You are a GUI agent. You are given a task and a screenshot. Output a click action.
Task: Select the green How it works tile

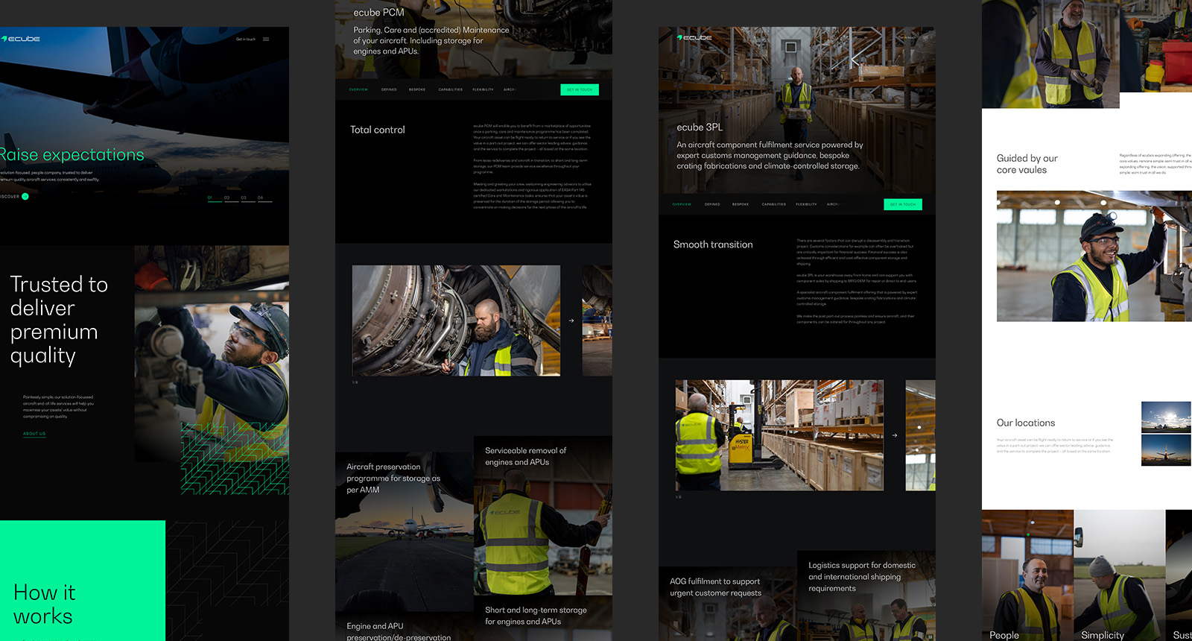(x=82, y=580)
